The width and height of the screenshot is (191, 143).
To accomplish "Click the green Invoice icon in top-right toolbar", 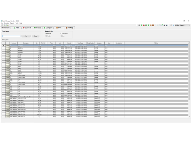I will [146, 25].
